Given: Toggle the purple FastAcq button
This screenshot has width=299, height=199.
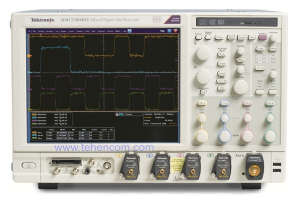Looking at the screenshot, I should point(263,37).
